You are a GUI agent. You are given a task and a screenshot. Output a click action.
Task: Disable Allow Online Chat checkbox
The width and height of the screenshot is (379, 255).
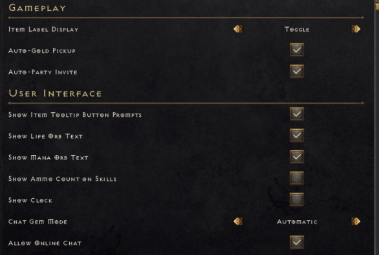click(297, 242)
